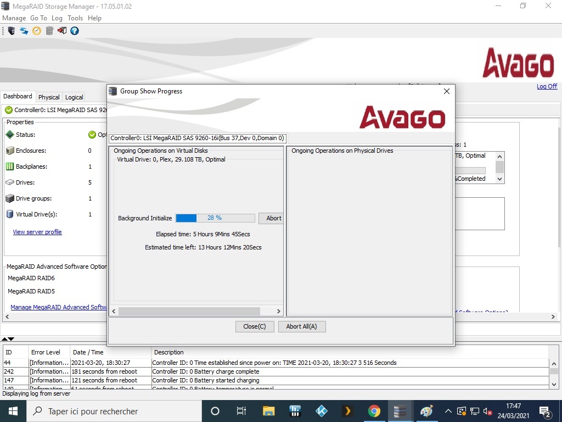This screenshot has height=422, width=562.
Task: Toggle the log panel collapse arrows
Action: click(x=8, y=338)
